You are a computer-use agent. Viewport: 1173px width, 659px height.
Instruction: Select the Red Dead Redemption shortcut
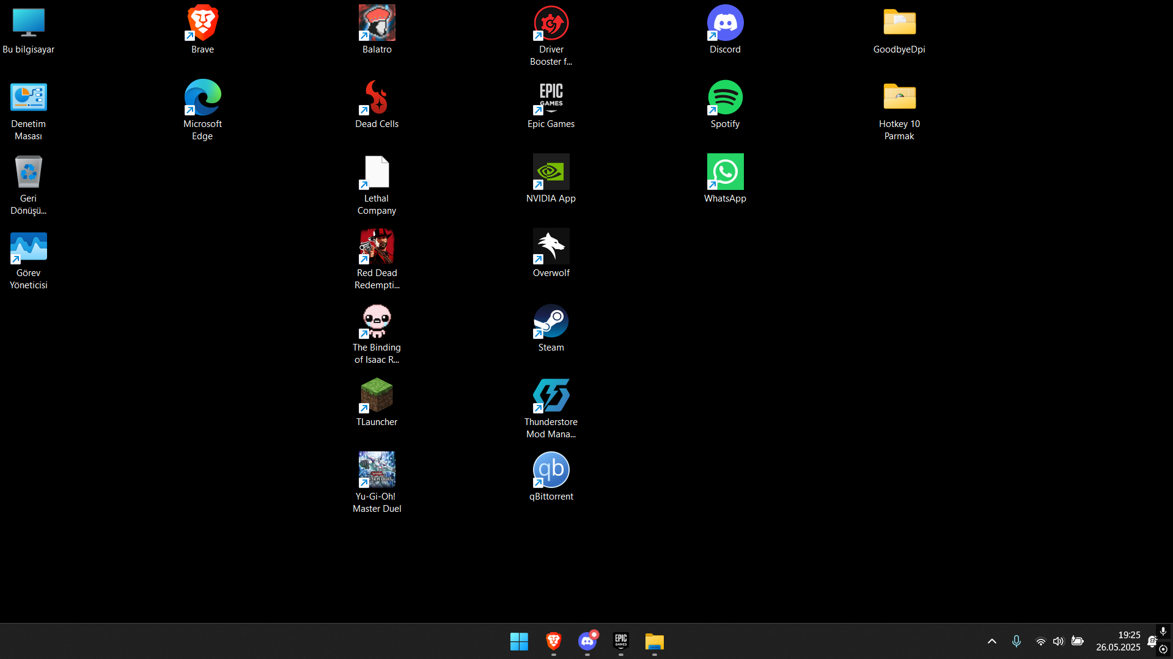tap(377, 260)
